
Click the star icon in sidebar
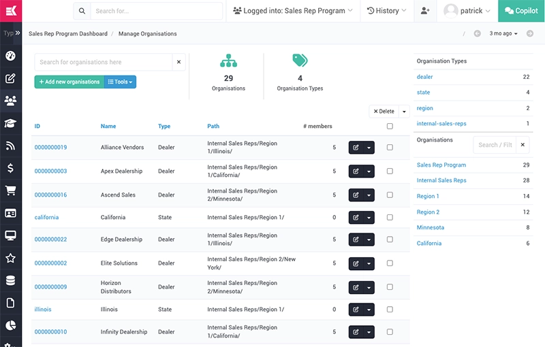tap(10, 258)
